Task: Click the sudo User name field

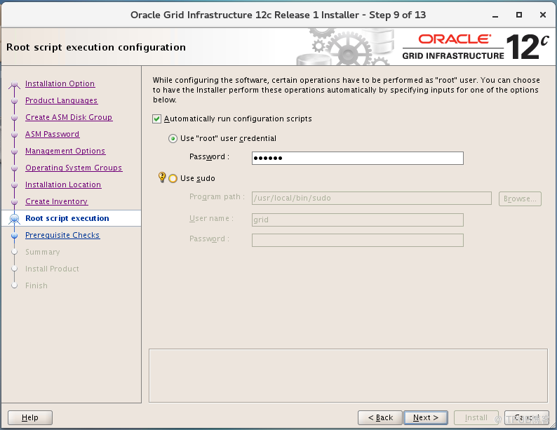Action: pyautogui.click(x=357, y=220)
